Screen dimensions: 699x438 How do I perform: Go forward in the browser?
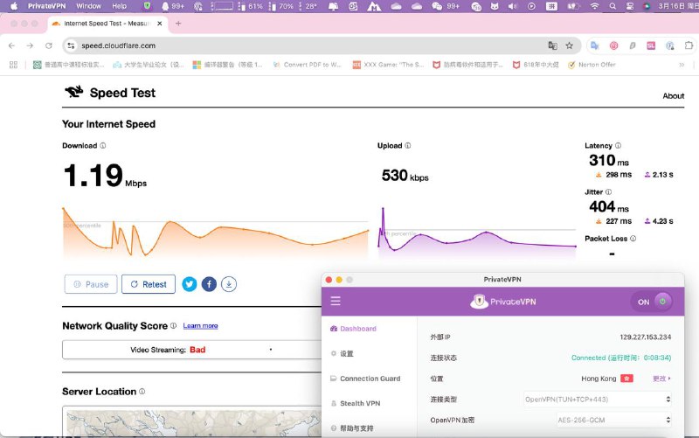[x=30, y=45]
